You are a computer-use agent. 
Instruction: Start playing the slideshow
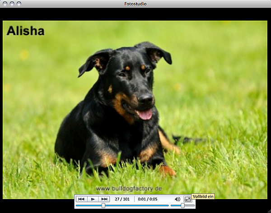click(93, 199)
